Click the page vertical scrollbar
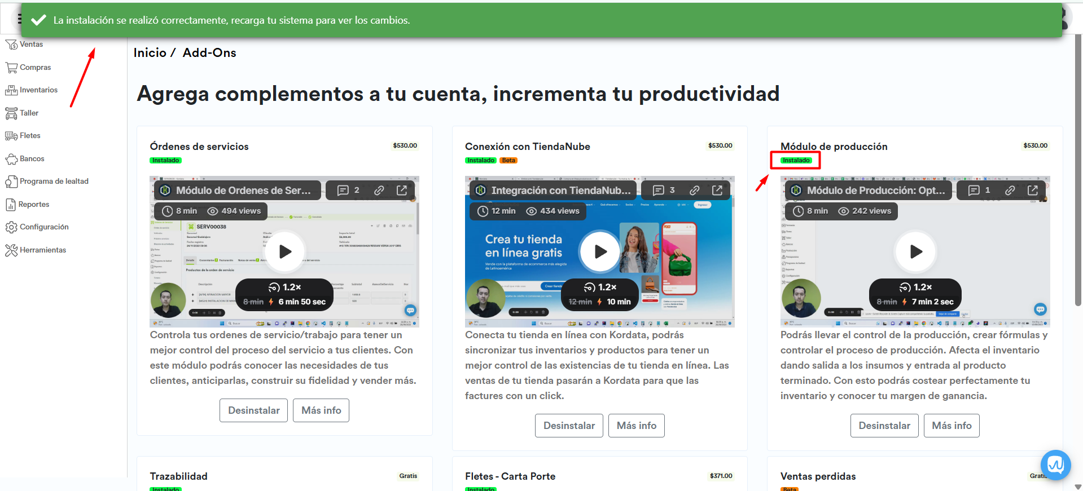1083x491 pixels. click(x=1078, y=169)
